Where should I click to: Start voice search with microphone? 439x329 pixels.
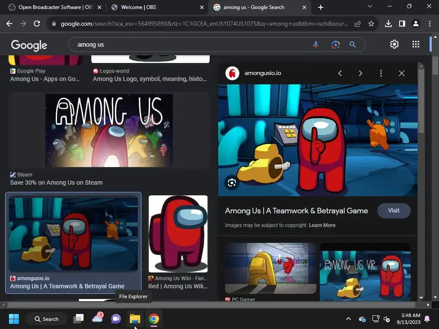click(316, 45)
